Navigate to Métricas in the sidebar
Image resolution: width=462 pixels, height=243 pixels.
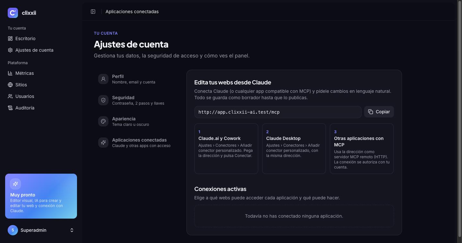tap(41, 73)
